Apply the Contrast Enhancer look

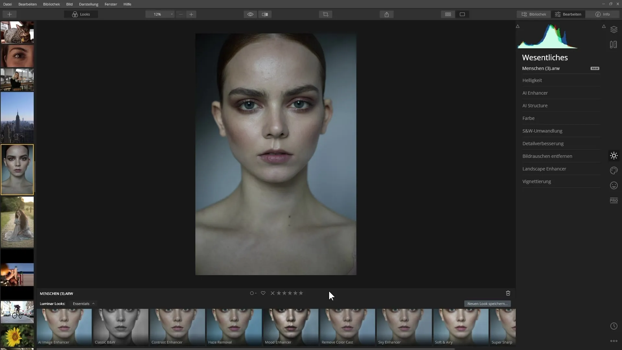[178, 327]
